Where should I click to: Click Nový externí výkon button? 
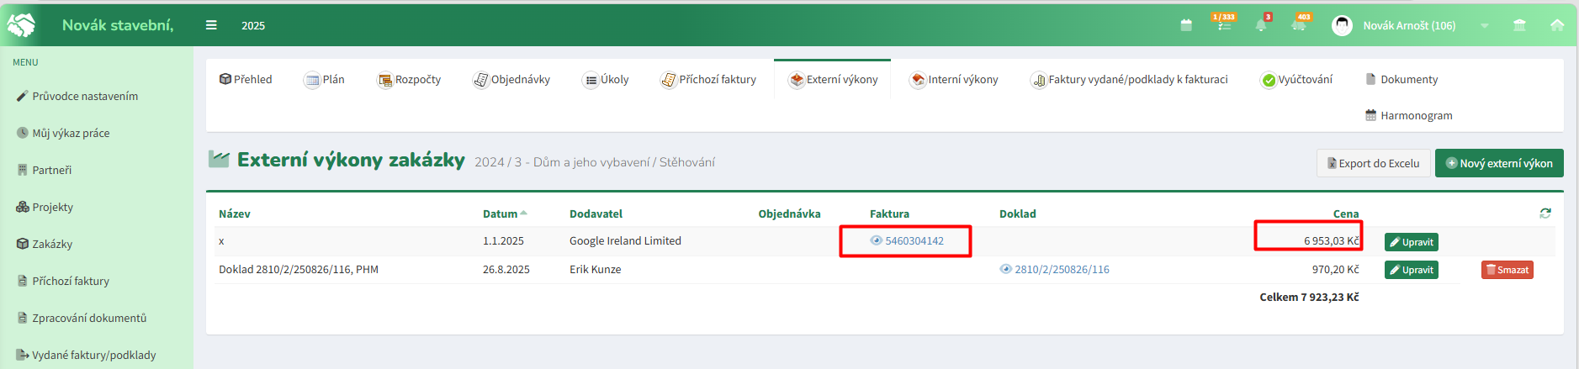click(x=1499, y=163)
